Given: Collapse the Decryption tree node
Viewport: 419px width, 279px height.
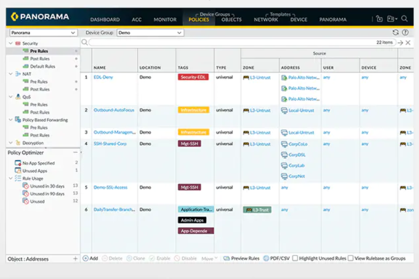Looking at the screenshot, I should pyautogui.click(x=11, y=143).
